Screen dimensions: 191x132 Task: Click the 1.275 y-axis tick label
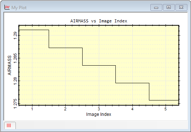point(15,104)
